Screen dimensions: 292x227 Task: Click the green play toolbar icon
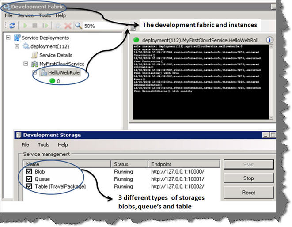pyautogui.click(x=25, y=26)
